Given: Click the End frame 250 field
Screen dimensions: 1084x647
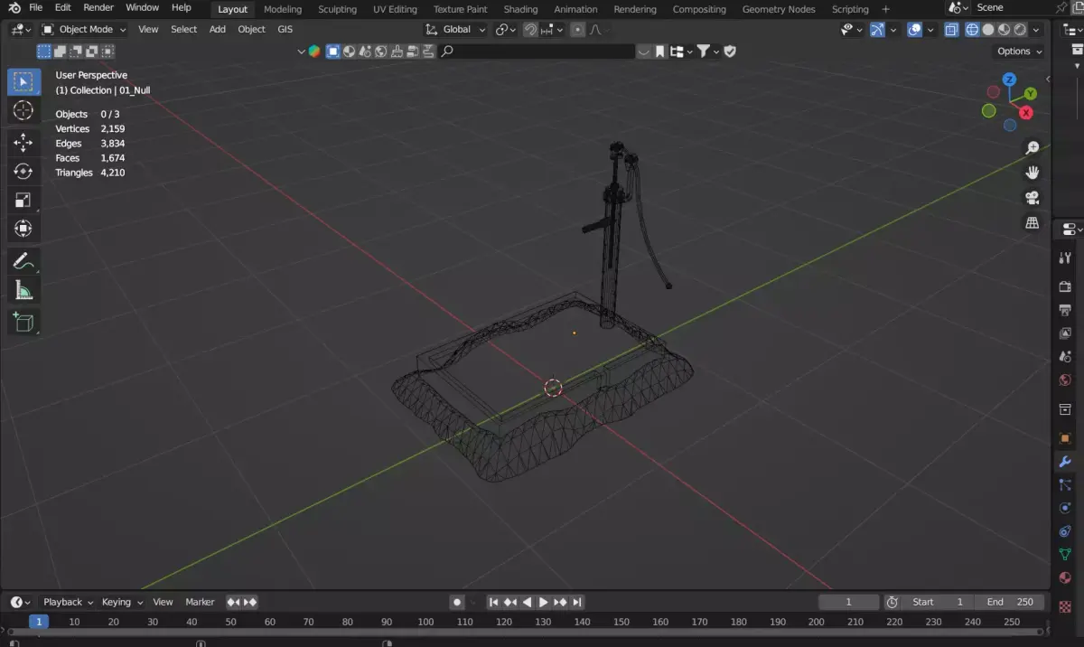Looking at the screenshot, I should (x=1010, y=602).
